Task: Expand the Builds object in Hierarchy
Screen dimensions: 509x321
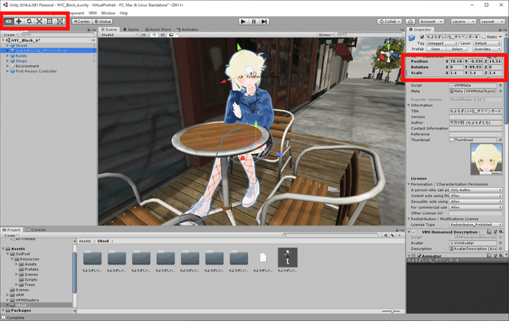Action: point(8,56)
